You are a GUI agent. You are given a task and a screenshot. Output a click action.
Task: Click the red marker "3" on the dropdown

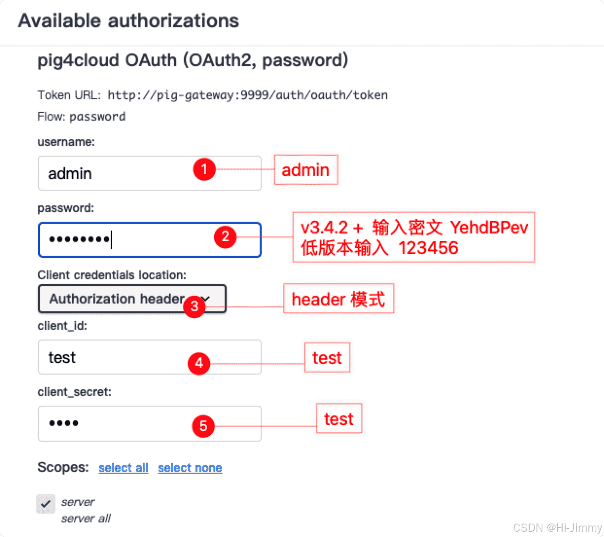tap(194, 307)
